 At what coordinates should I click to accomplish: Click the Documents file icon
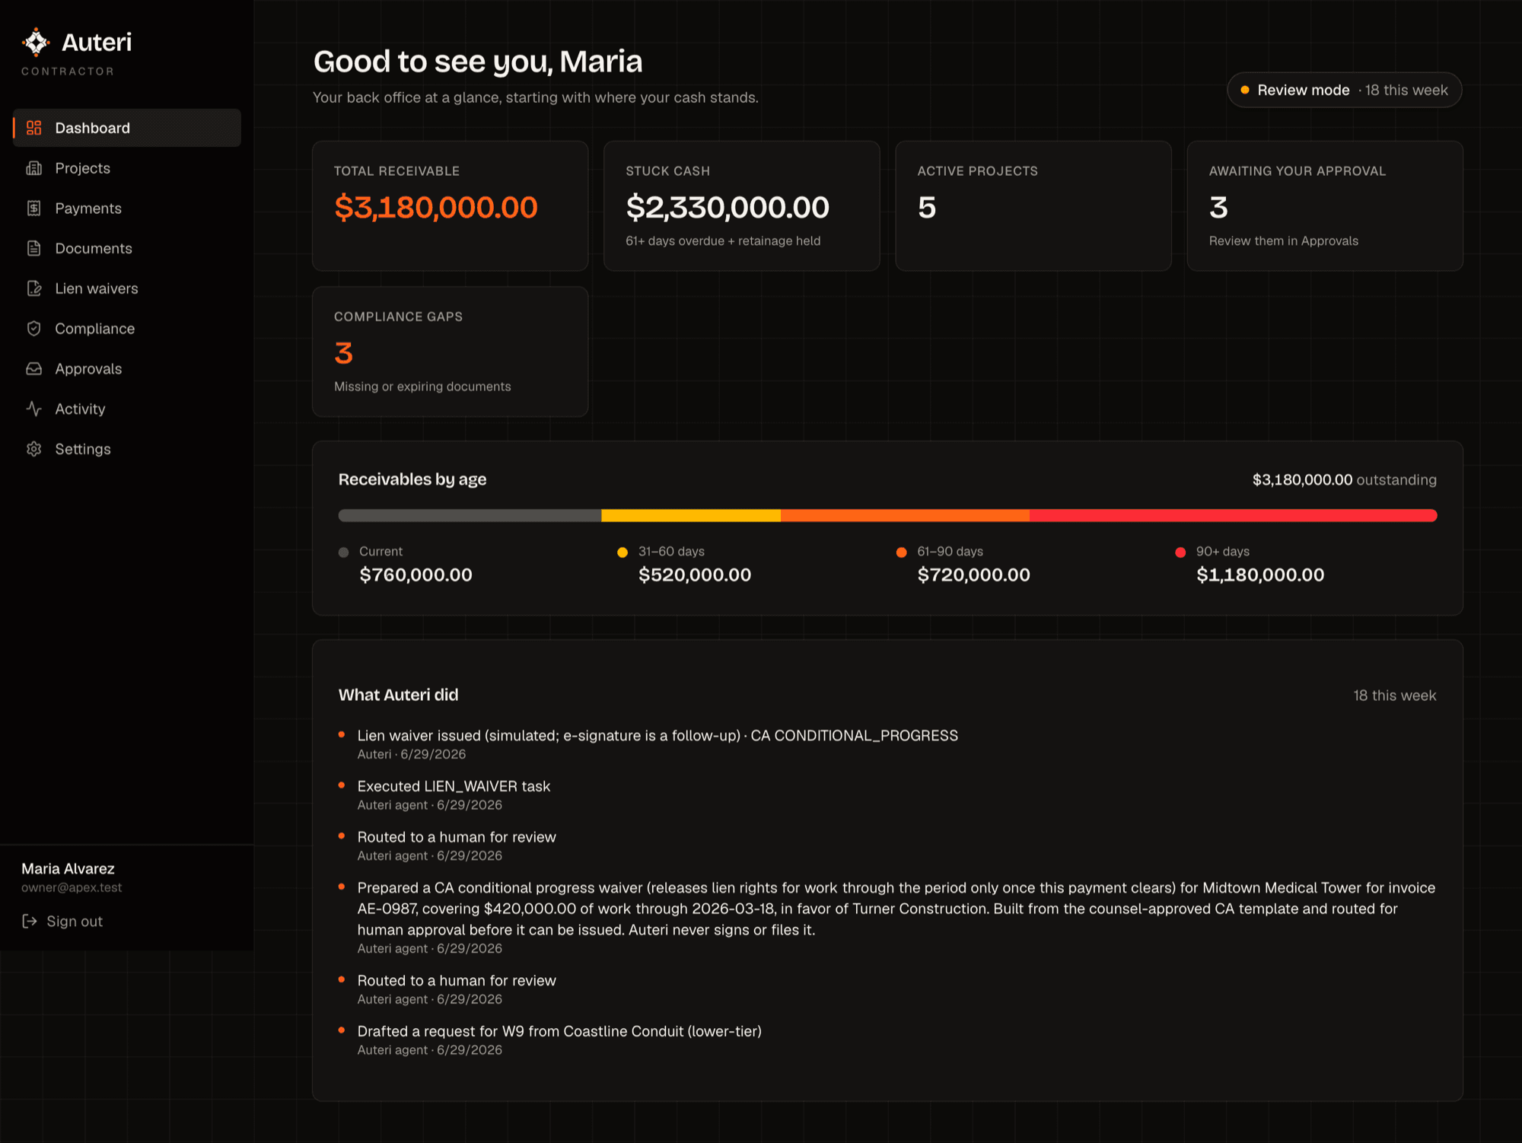click(x=33, y=248)
